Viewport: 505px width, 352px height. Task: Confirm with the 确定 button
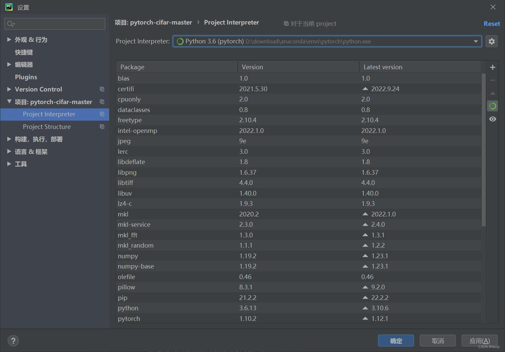point(396,341)
